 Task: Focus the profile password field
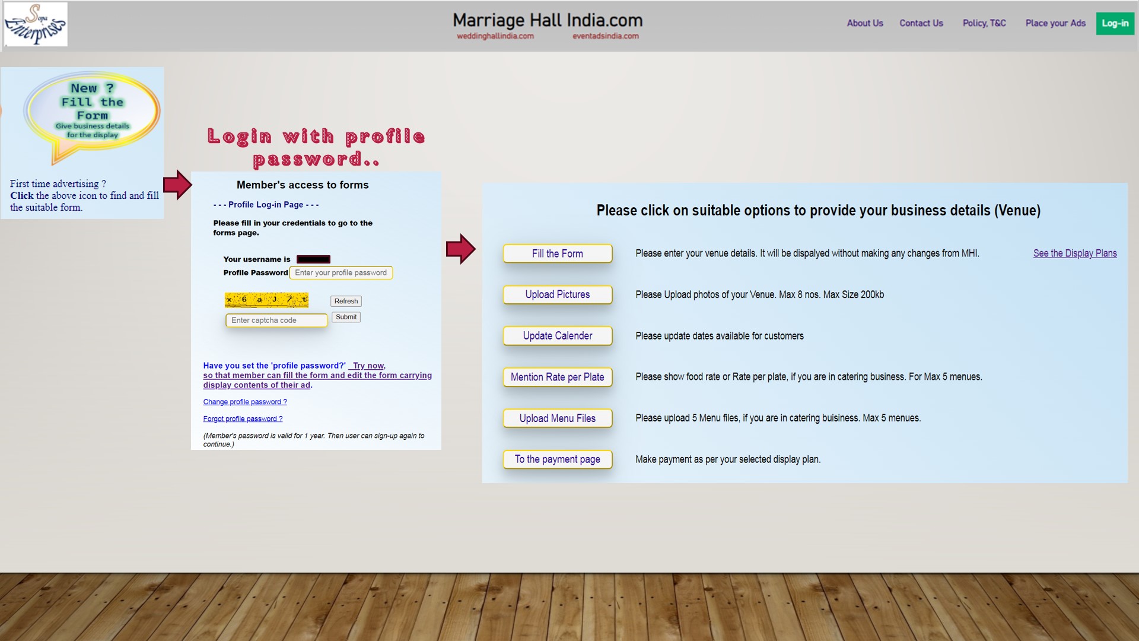pyautogui.click(x=341, y=272)
